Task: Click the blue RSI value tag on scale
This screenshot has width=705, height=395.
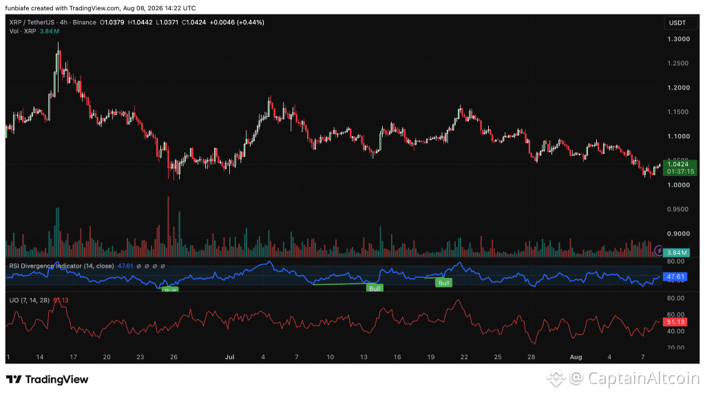Action: point(675,277)
